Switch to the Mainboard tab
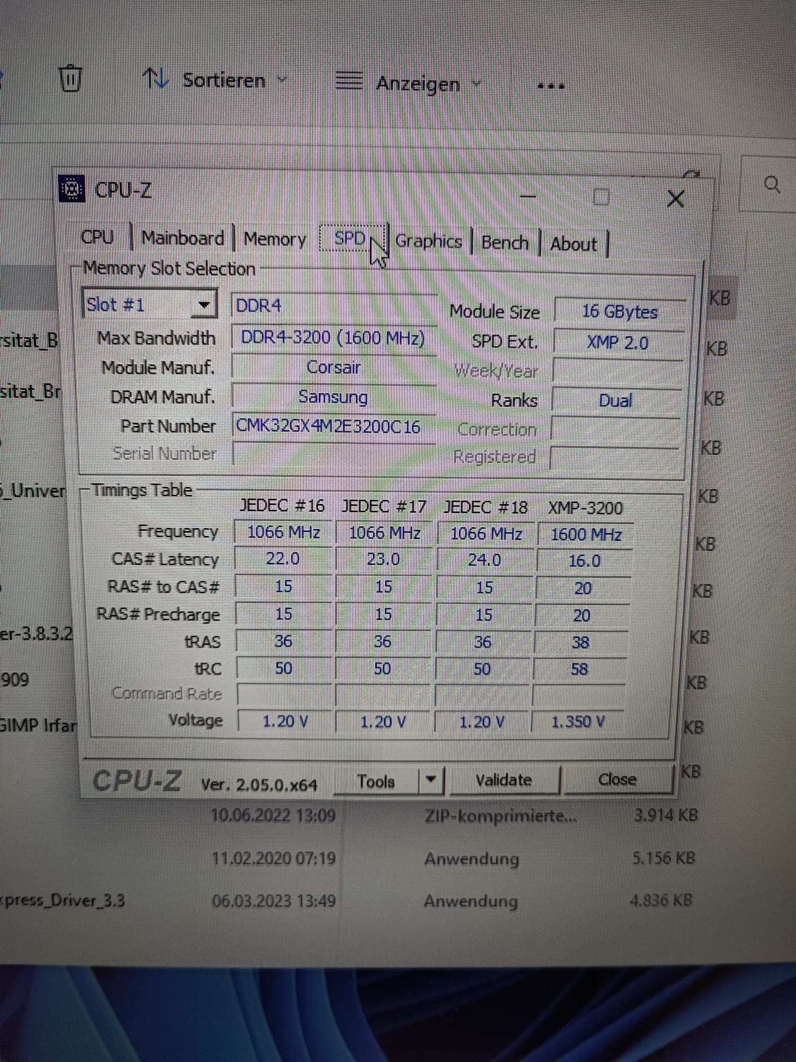796x1062 pixels. 183,238
